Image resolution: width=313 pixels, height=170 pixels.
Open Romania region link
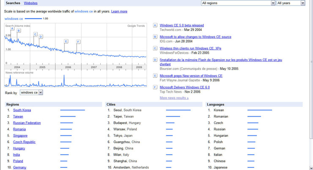19,129
